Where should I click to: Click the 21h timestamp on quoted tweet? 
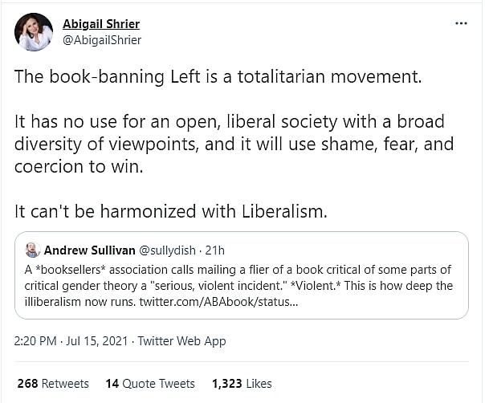215,250
